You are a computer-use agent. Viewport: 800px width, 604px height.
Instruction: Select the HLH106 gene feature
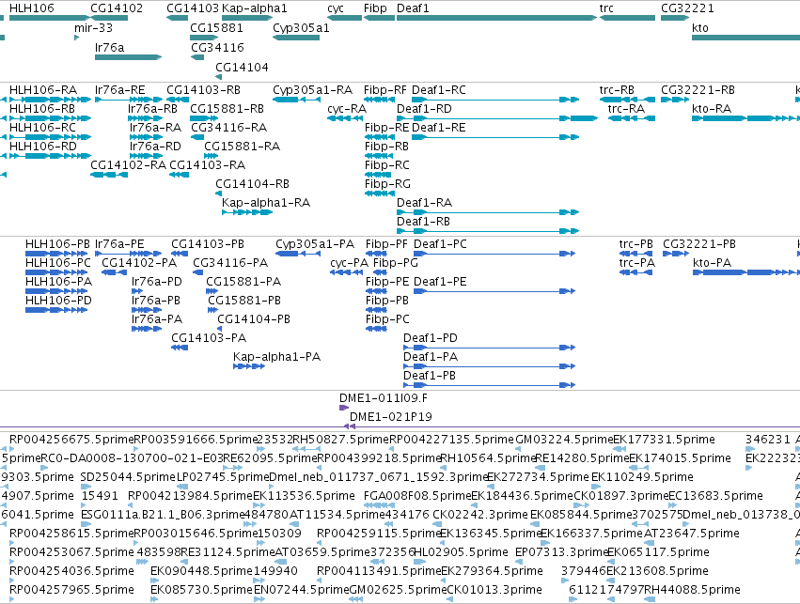(50, 18)
